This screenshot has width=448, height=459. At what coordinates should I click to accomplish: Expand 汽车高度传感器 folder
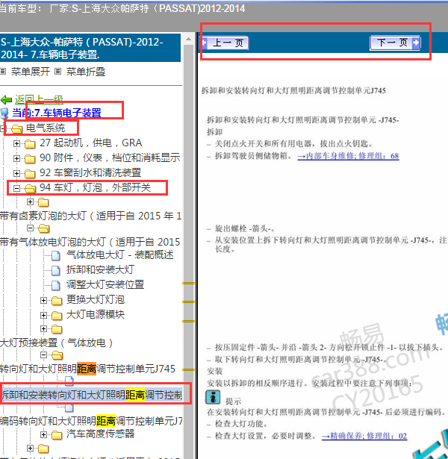click(x=43, y=434)
